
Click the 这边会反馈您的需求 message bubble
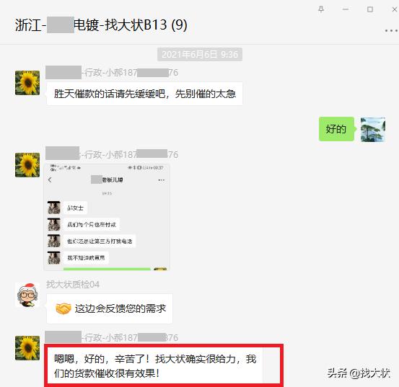[x=110, y=308]
